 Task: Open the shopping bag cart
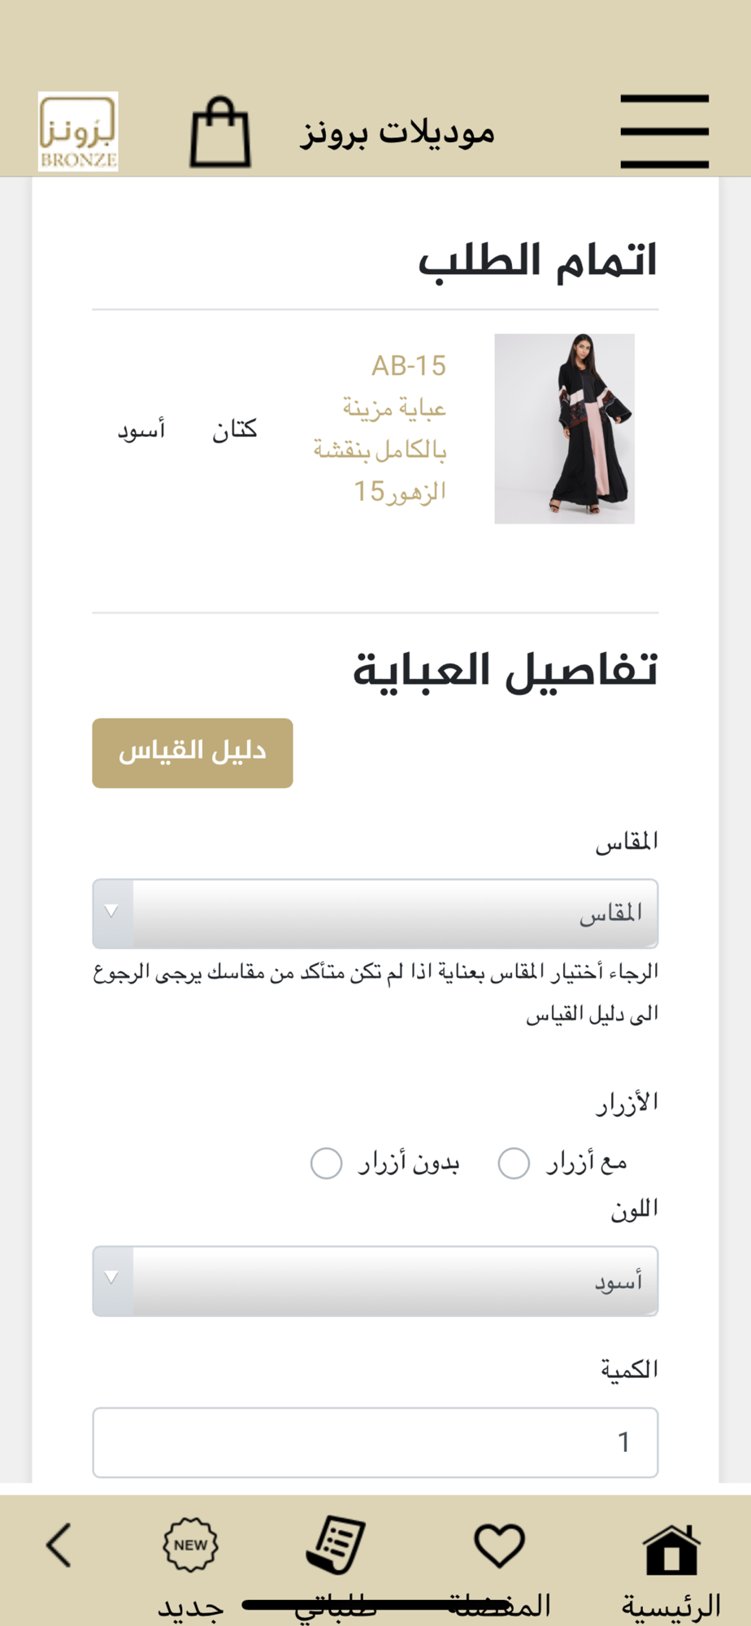(x=219, y=133)
